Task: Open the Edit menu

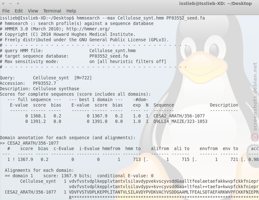Action: click(x=19, y=11)
